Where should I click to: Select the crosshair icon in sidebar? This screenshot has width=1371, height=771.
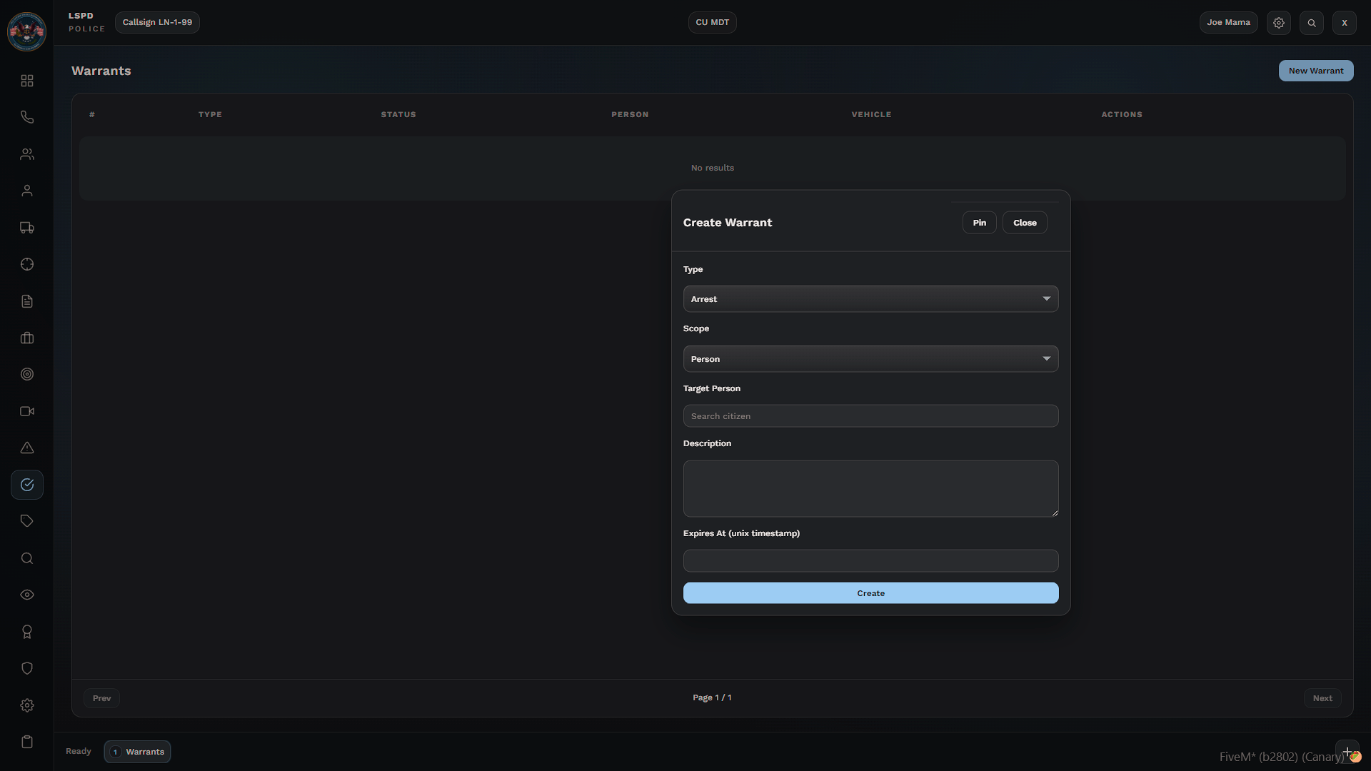27,264
